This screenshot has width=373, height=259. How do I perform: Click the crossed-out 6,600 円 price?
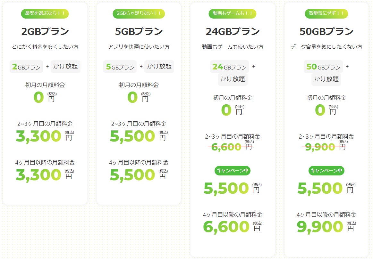coord(230,147)
